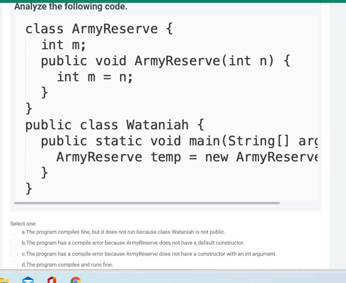This screenshot has width=346, height=283.
Task: Click the option about int argument constructor
Action: point(149,254)
